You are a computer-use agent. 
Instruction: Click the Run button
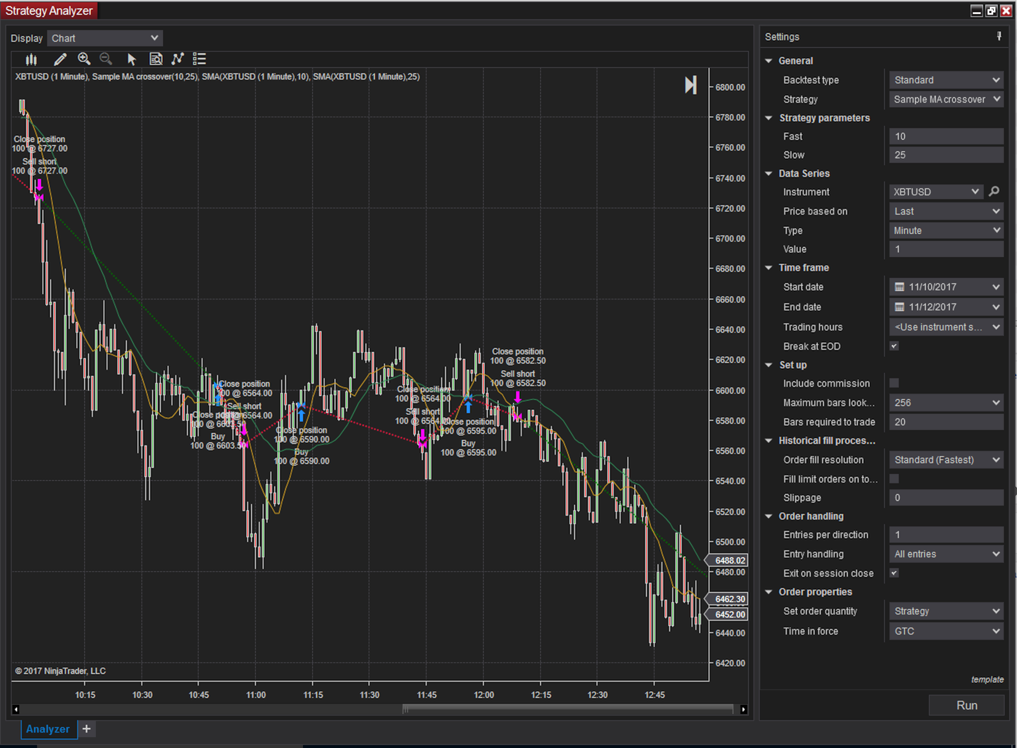coord(966,705)
